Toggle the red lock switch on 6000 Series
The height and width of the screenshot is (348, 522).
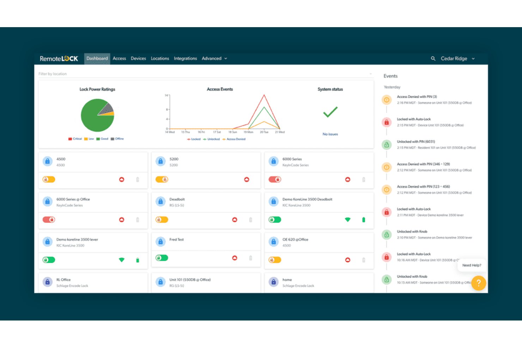[x=275, y=179]
